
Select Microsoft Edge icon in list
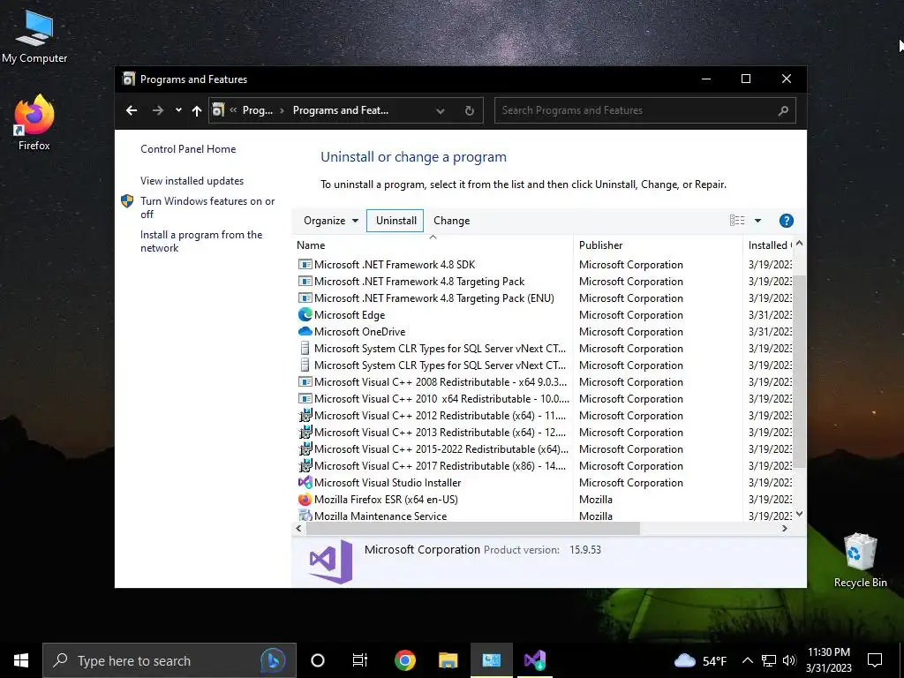305,315
